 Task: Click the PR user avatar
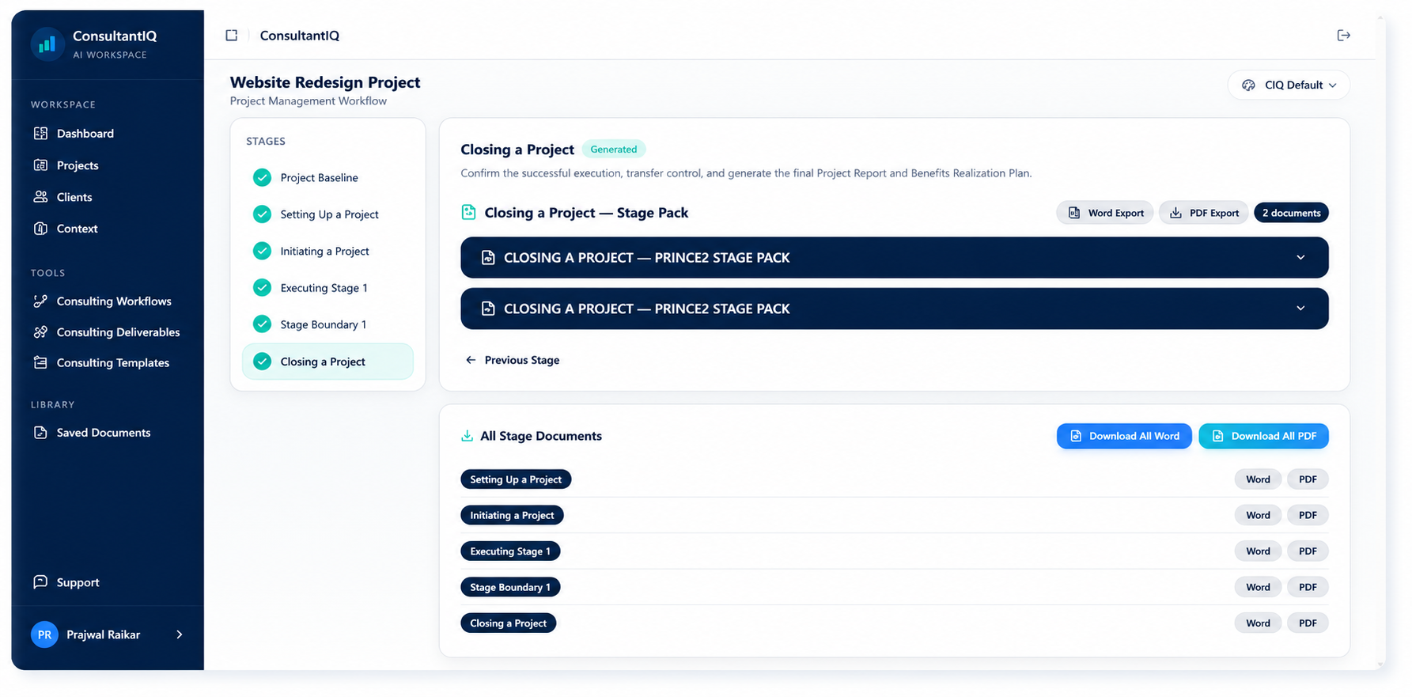point(44,634)
